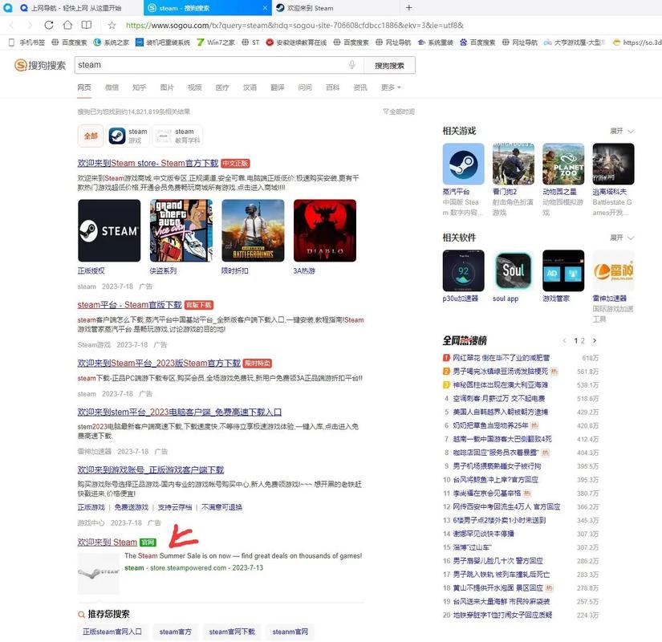This screenshot has width=662, height=642.
Task: Open the 全部时间 time filter
Action: pos(399,112)
